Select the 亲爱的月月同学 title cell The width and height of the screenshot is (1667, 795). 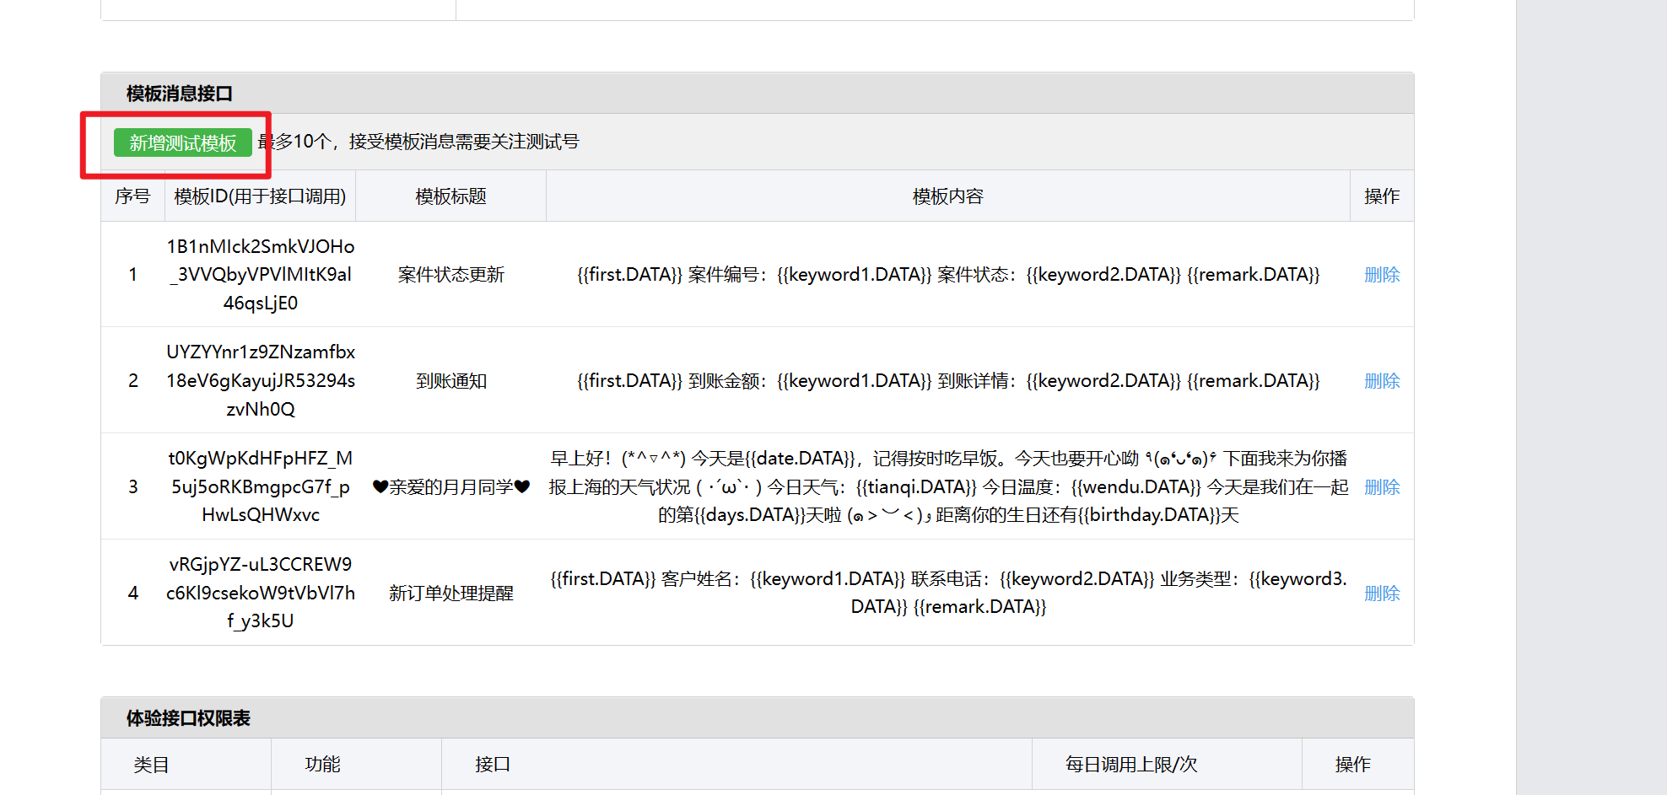click(x=451, y=487)
